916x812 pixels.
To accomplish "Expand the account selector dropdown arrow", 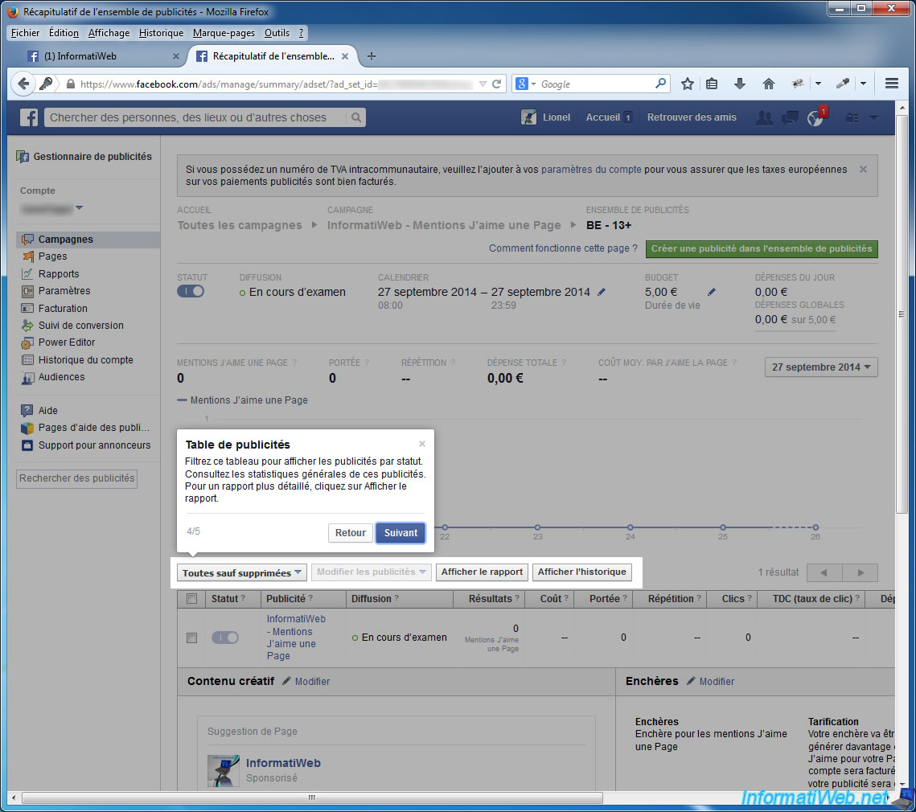I will pyautogui.click(x=80, y=207).
